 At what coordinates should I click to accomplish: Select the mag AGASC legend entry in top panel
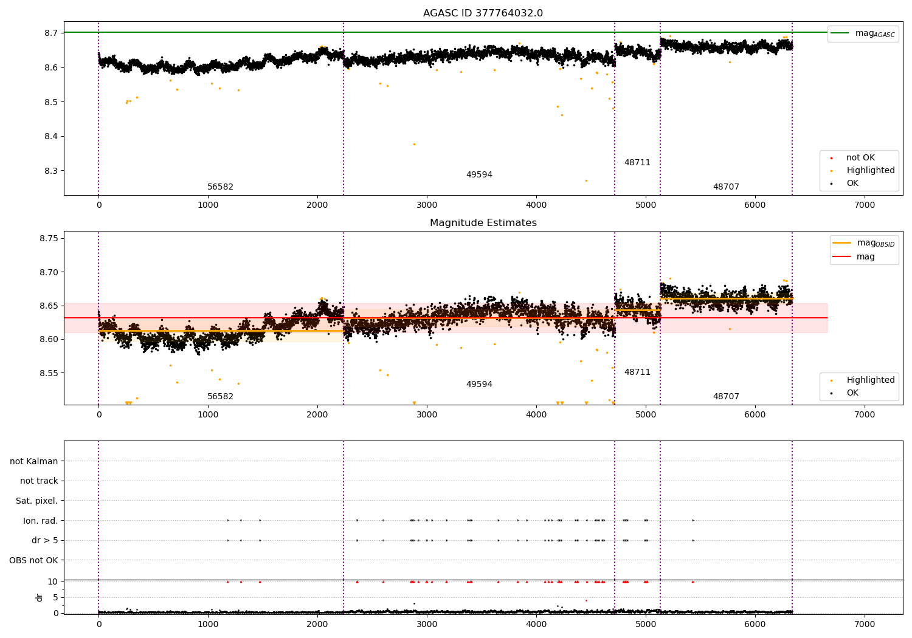coord(863,33)
